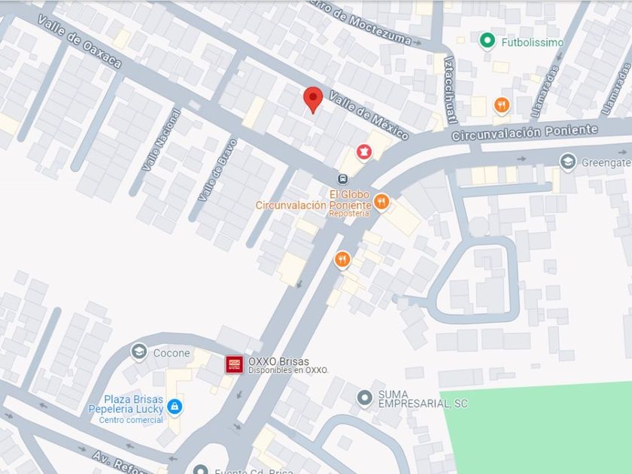Screen dimensions: 632x474
Task: Select the OXXO Brisas store logo
Action: tap(234, 365)
